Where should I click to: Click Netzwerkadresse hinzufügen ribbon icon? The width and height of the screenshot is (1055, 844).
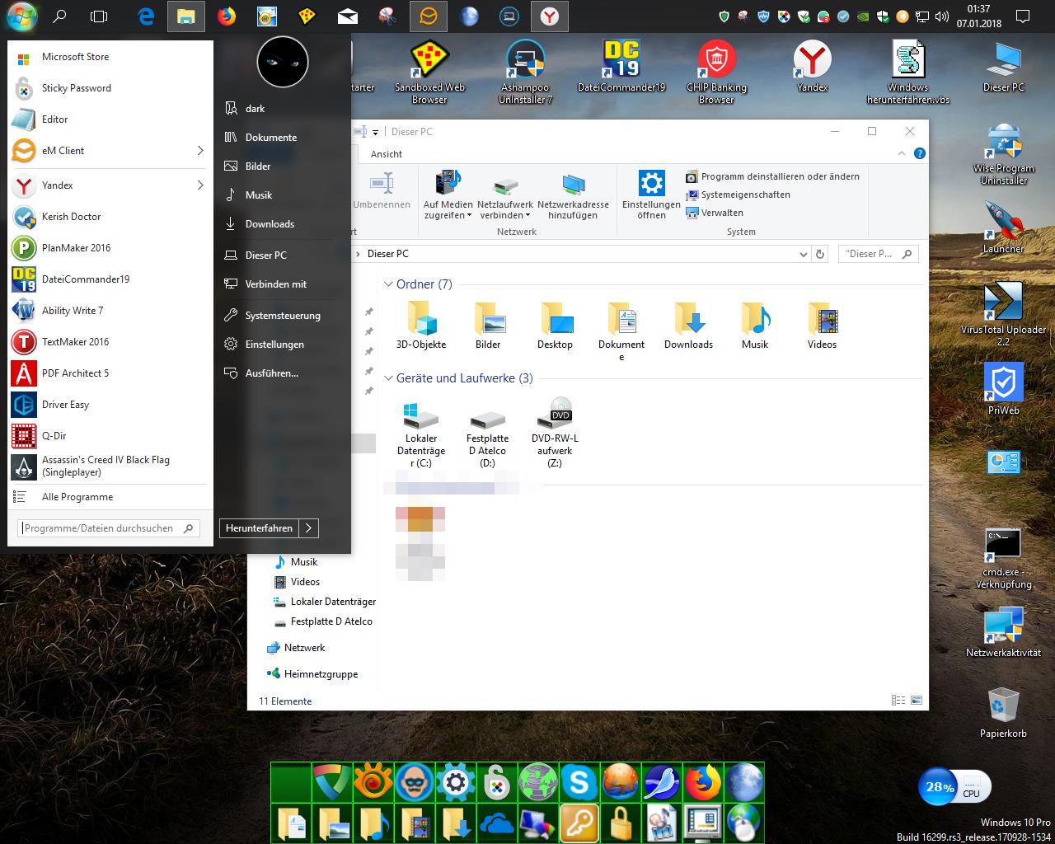click(573, 186)
